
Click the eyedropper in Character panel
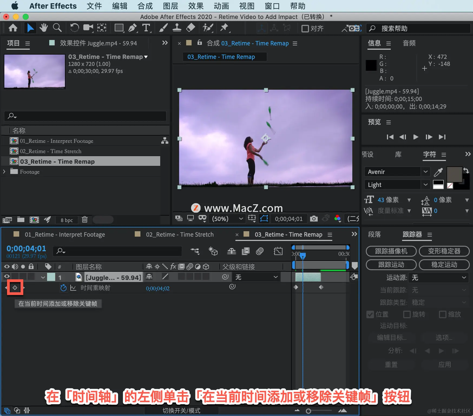pos(438,172)
